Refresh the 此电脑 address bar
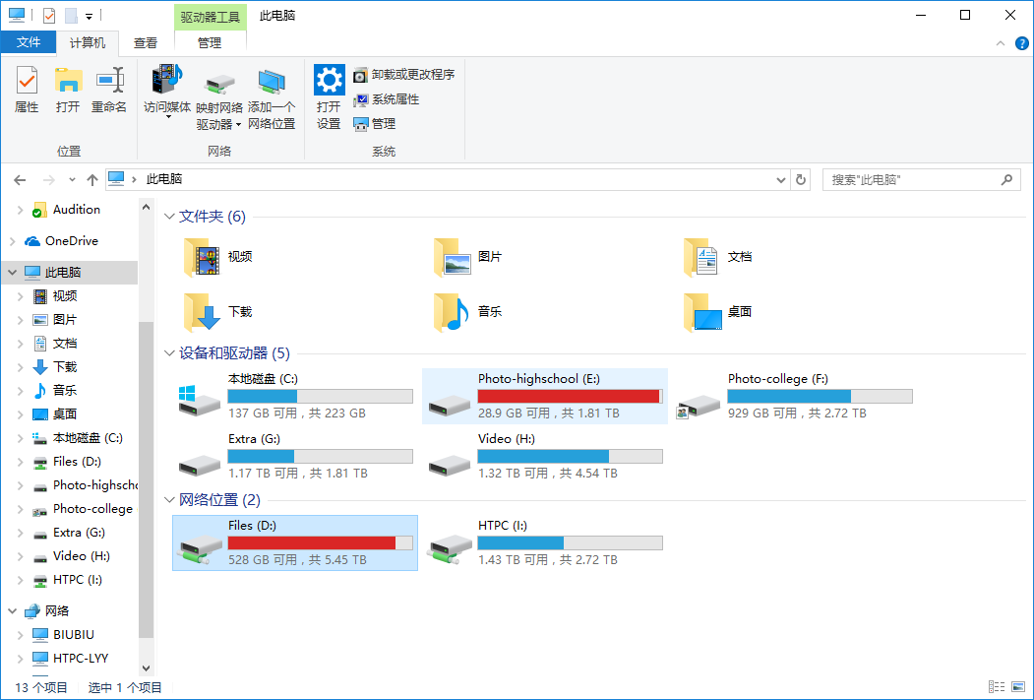The height and width of the screenshot is (700, 1034). [801, 180]
